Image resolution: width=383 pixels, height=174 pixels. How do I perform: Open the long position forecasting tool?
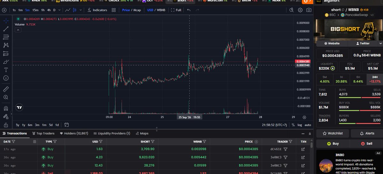pyautogui.click(x=6, y=53)
